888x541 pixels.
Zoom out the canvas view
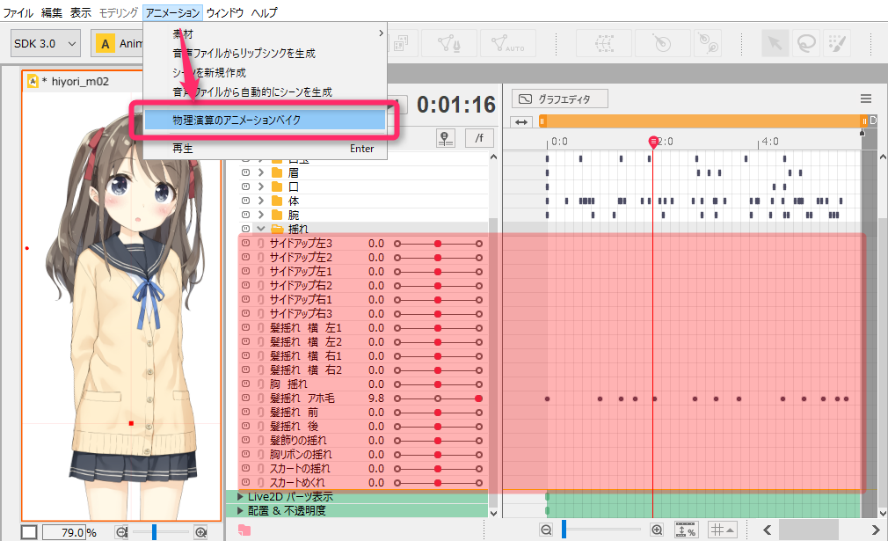[x=121, y=532]
